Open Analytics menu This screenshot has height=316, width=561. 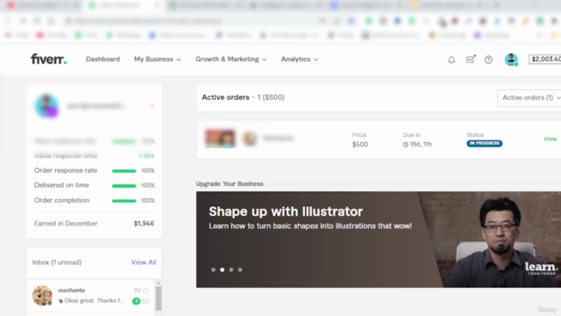[x=300, y=59]
